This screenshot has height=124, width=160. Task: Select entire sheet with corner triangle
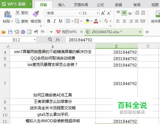coord(7,46)
